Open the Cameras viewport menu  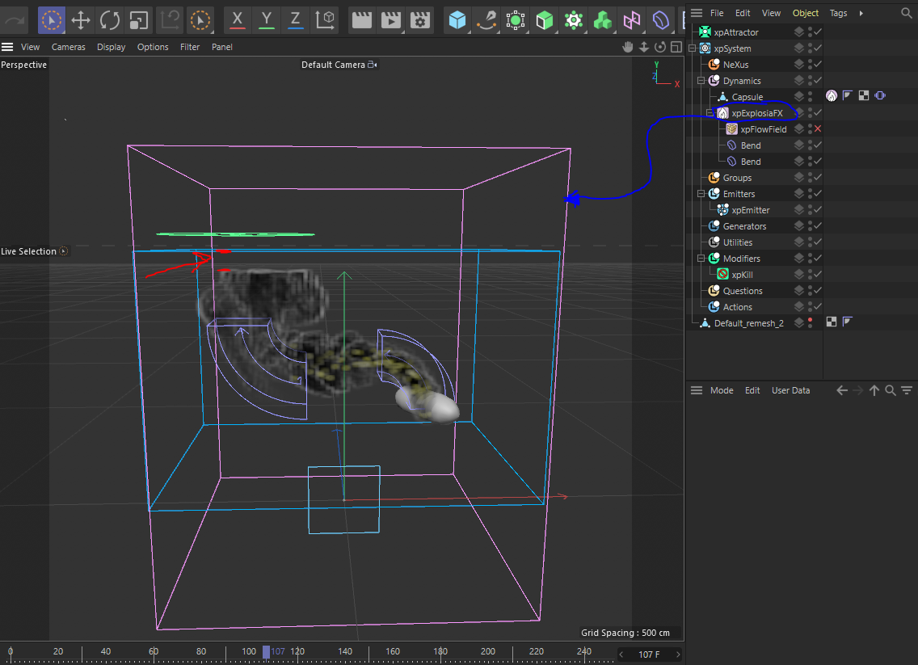pyautogui.click(x=68, y=47)
